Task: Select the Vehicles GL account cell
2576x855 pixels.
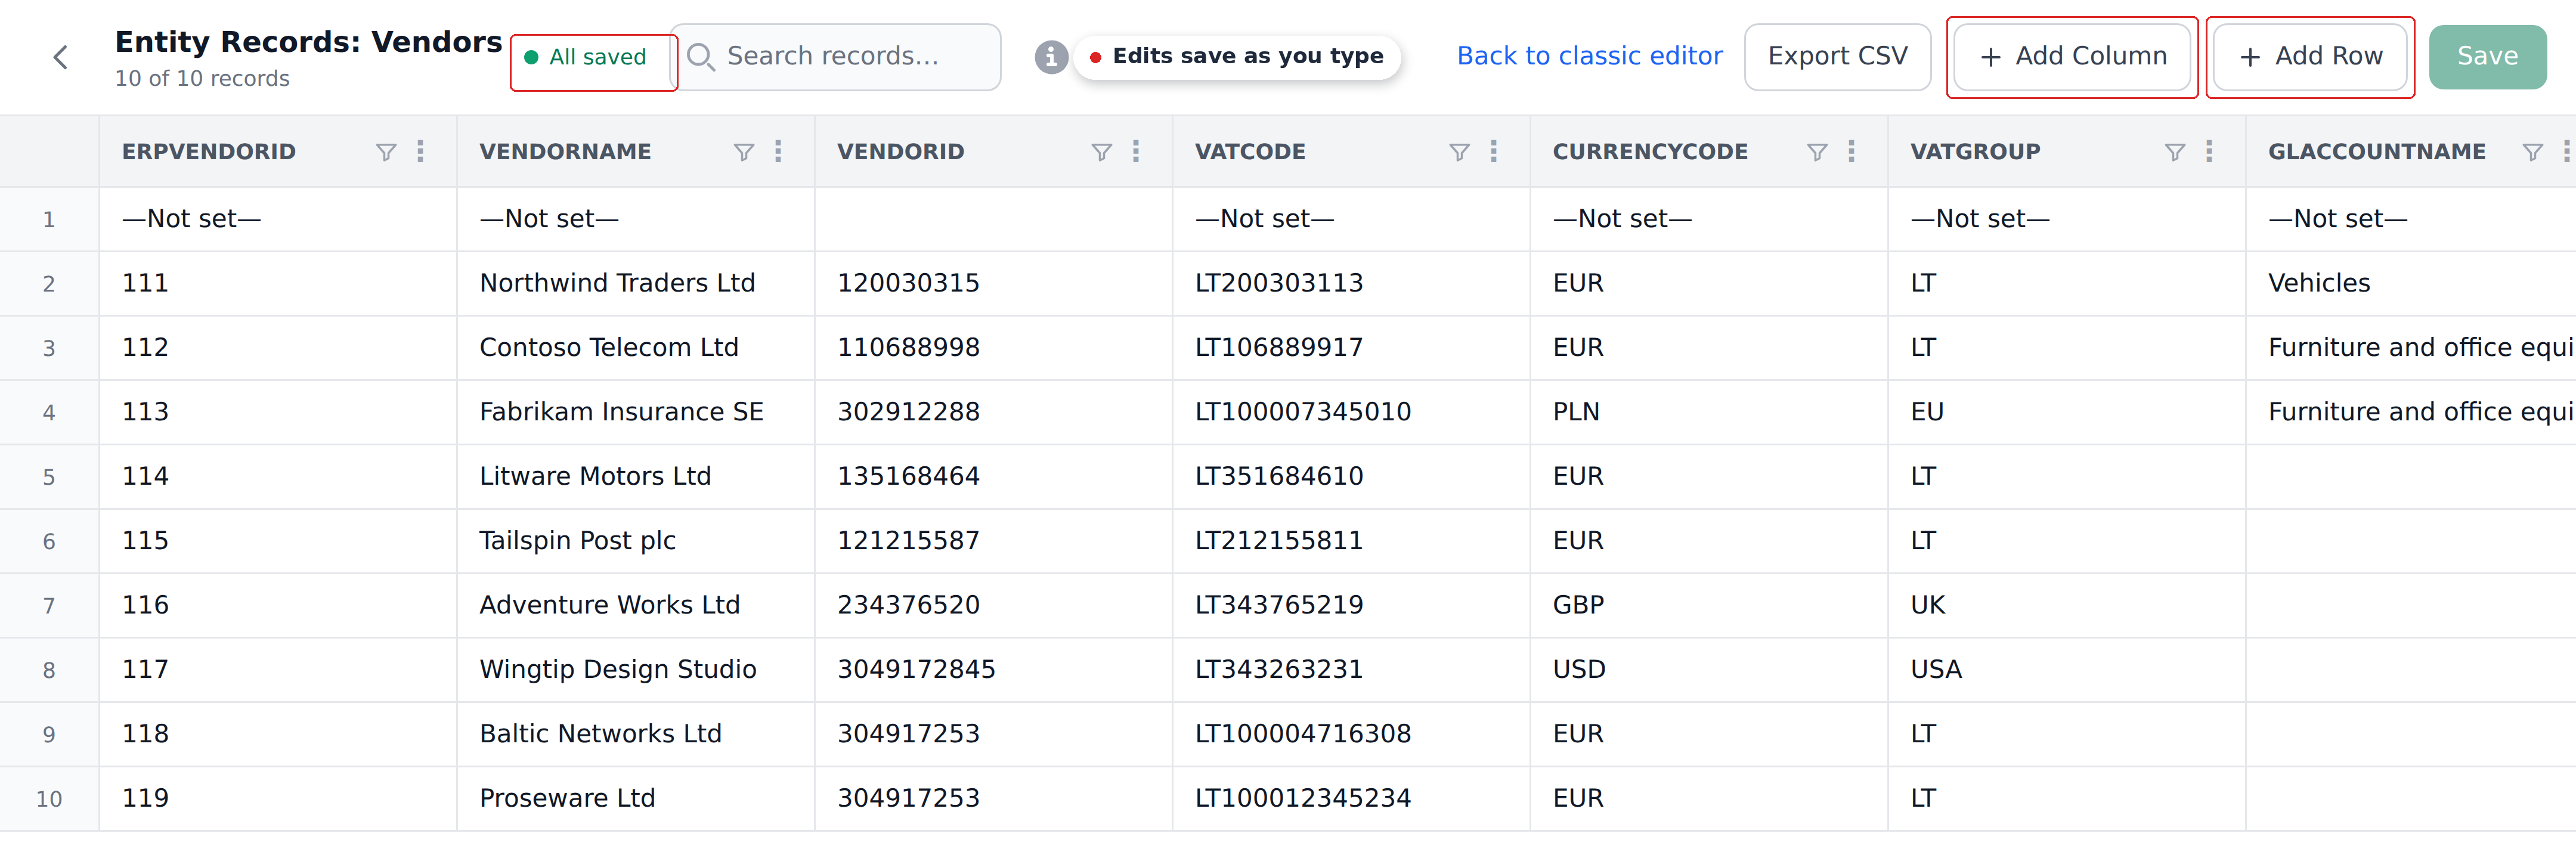Action: [x=2411, y=284]
